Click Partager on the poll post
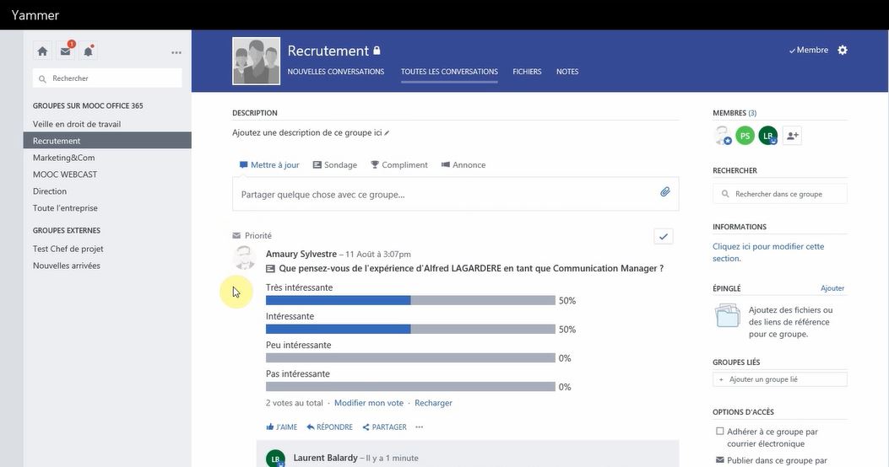 [384, 427]
